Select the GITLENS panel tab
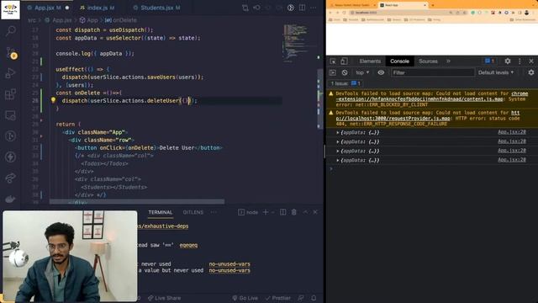538x303 pixels. tap(193, 212)
